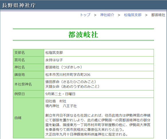Click the green 都波岐社 page heading
Viewport: 167px width, 139px height.
tap(83, 35)
